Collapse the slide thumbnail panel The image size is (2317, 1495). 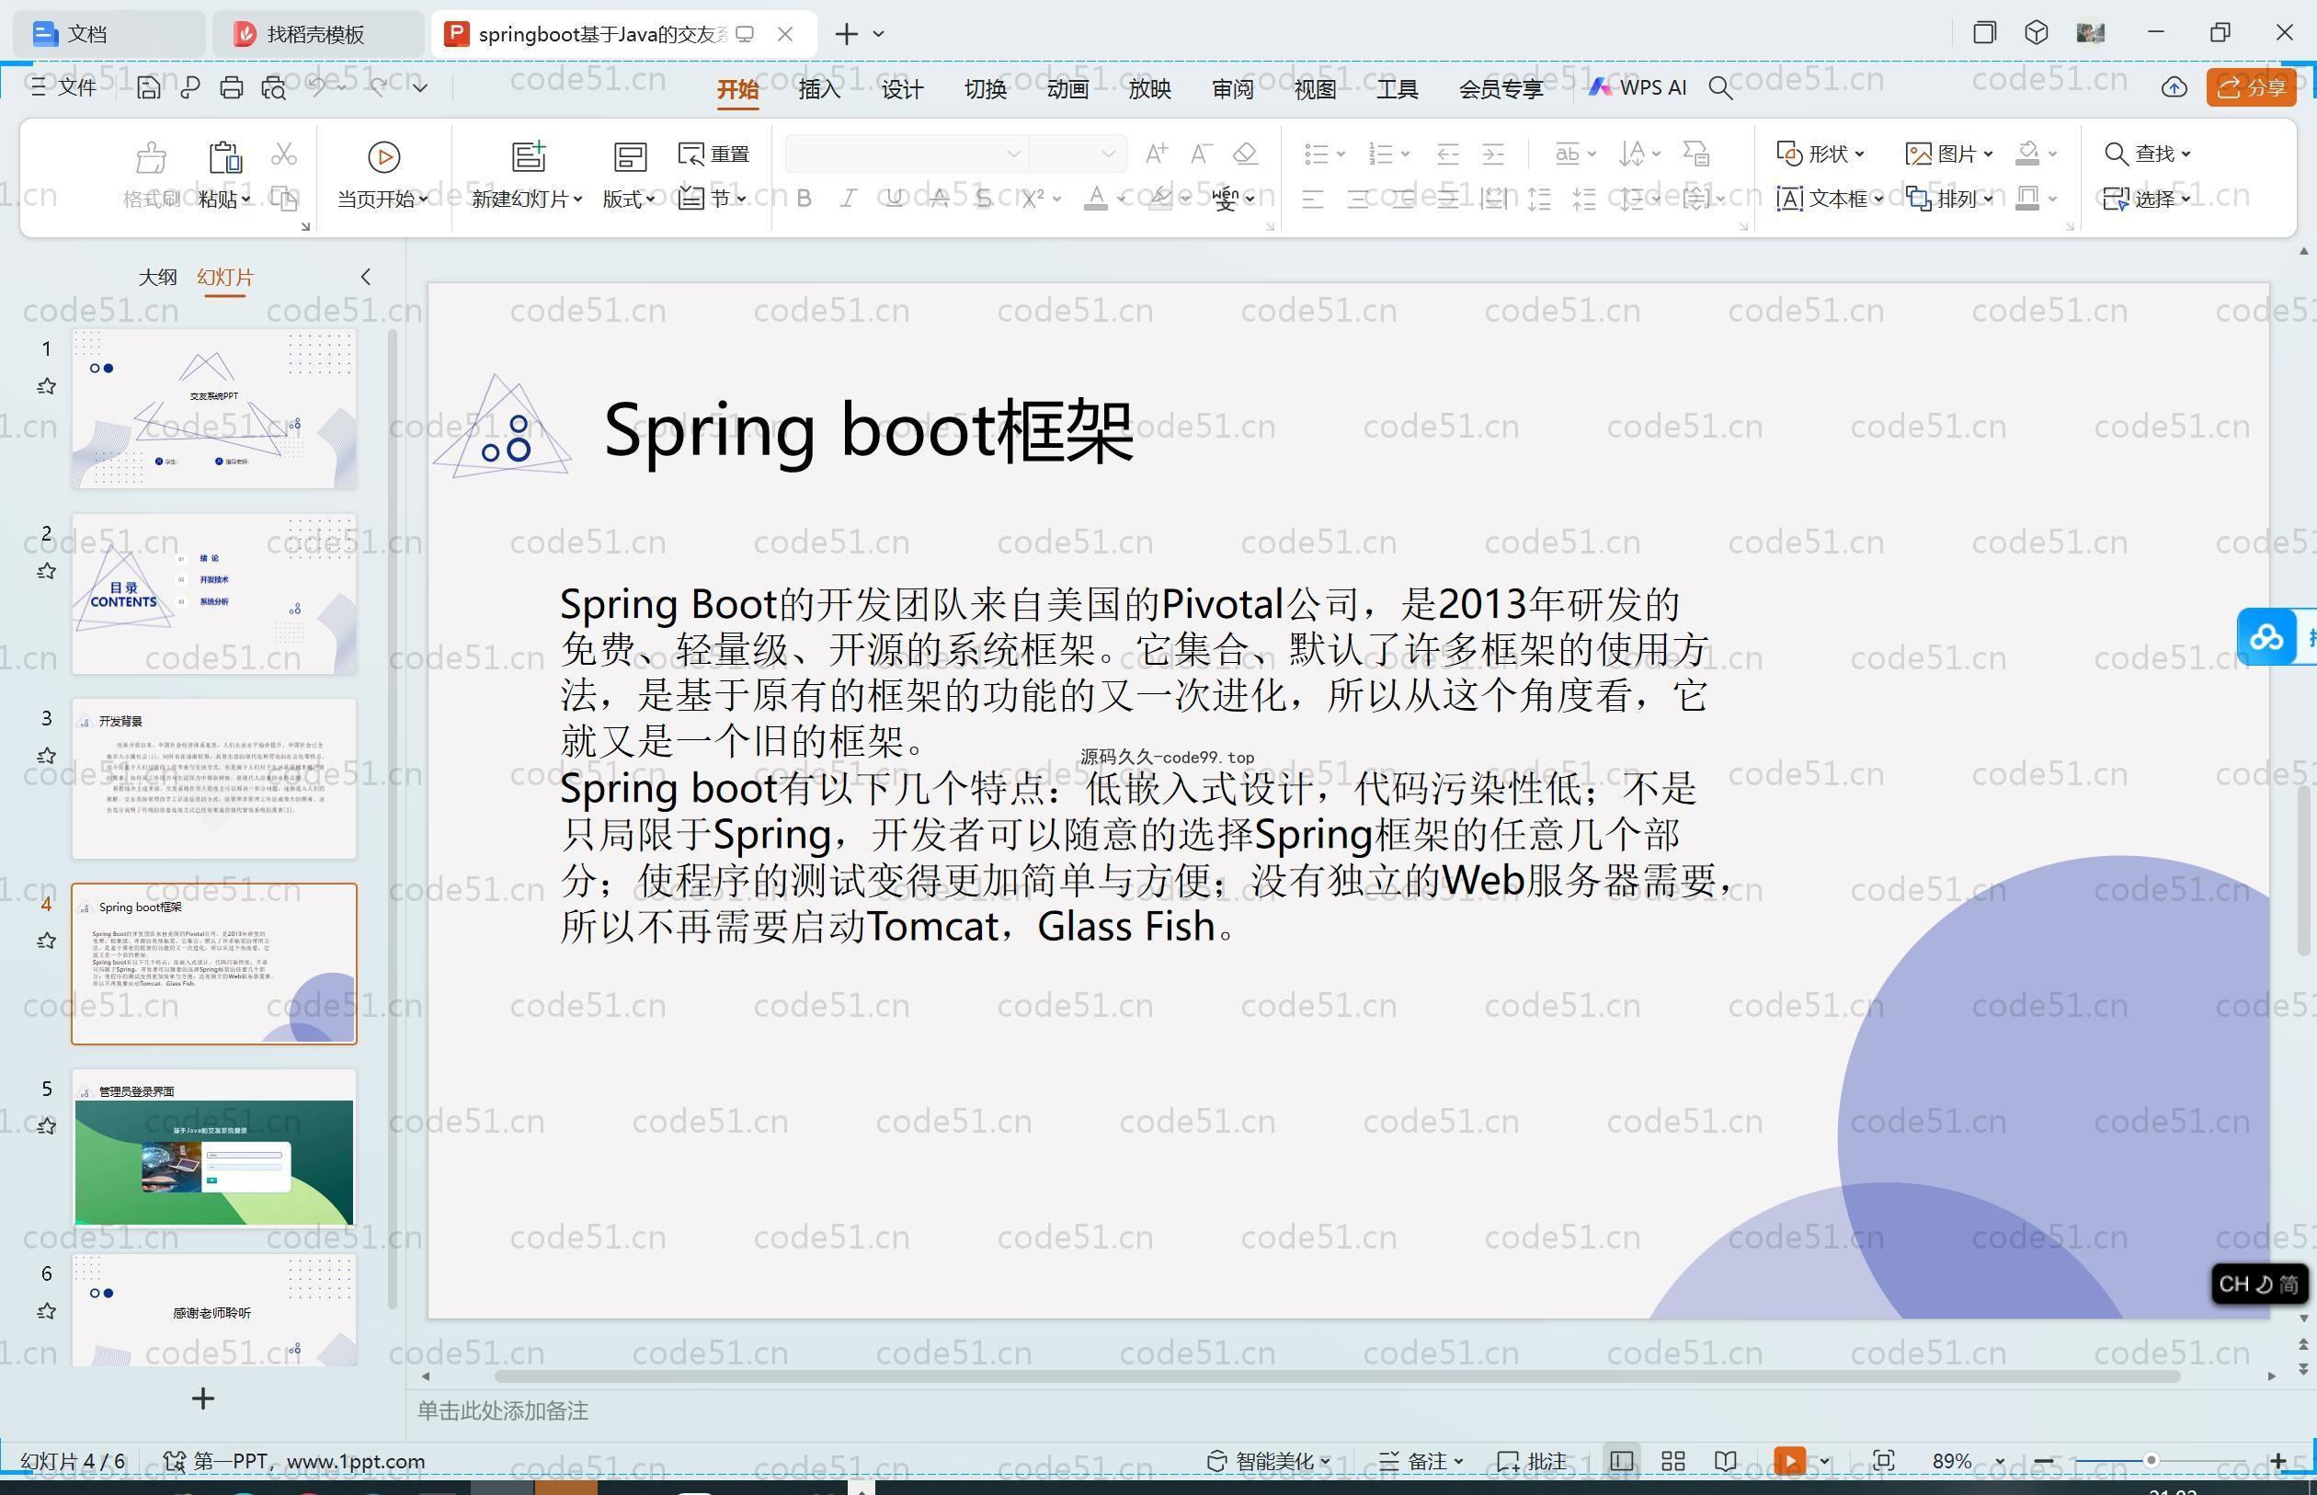coord(366,277)
